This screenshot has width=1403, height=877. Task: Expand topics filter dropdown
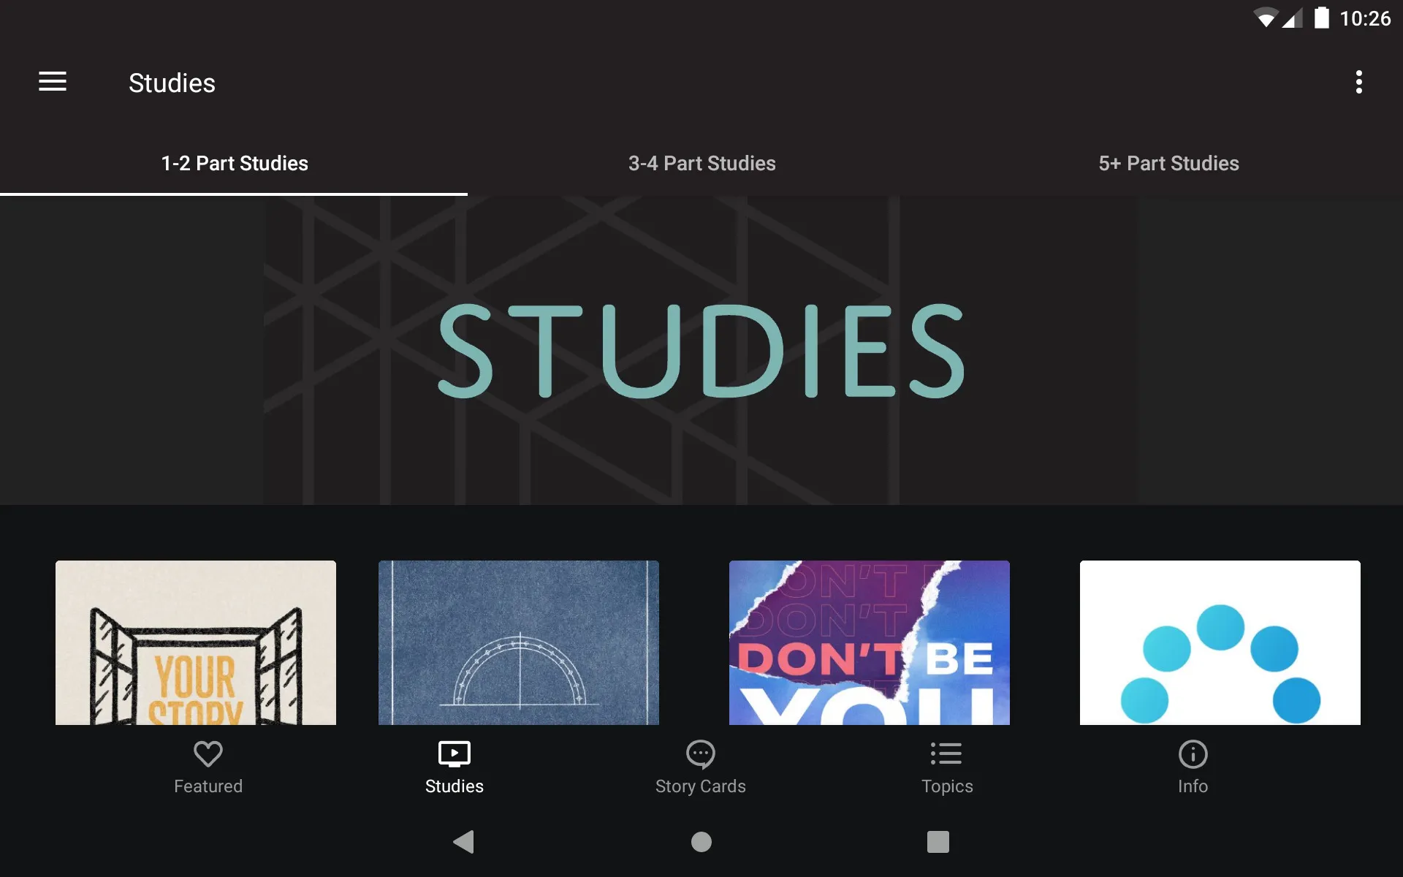click(946, 766)
